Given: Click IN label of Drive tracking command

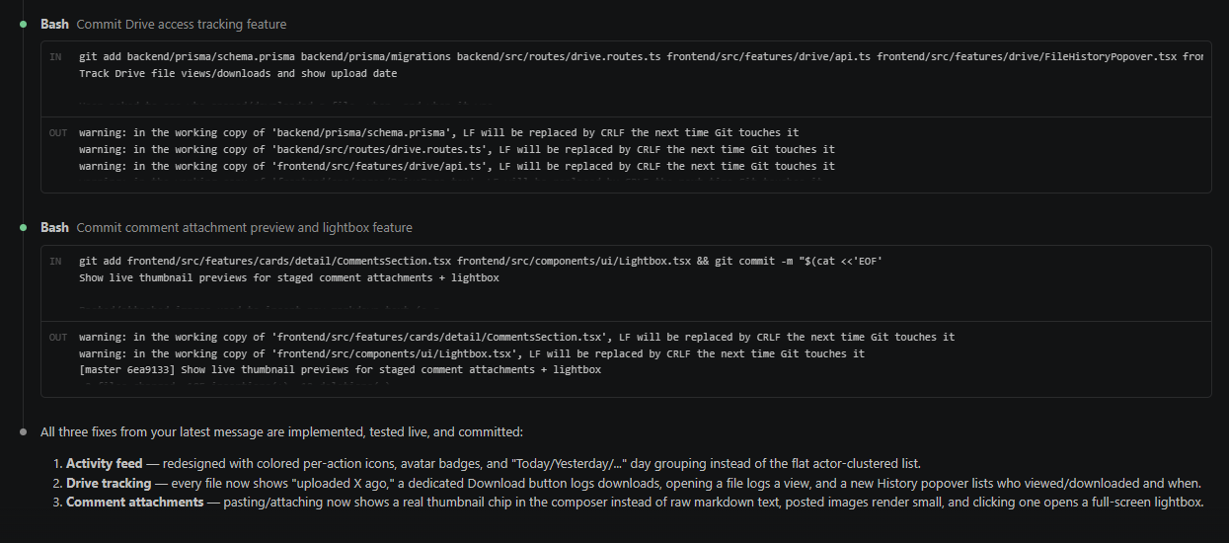Looking at the screenshot, I should pyautogui.click(x=55, y=57).
